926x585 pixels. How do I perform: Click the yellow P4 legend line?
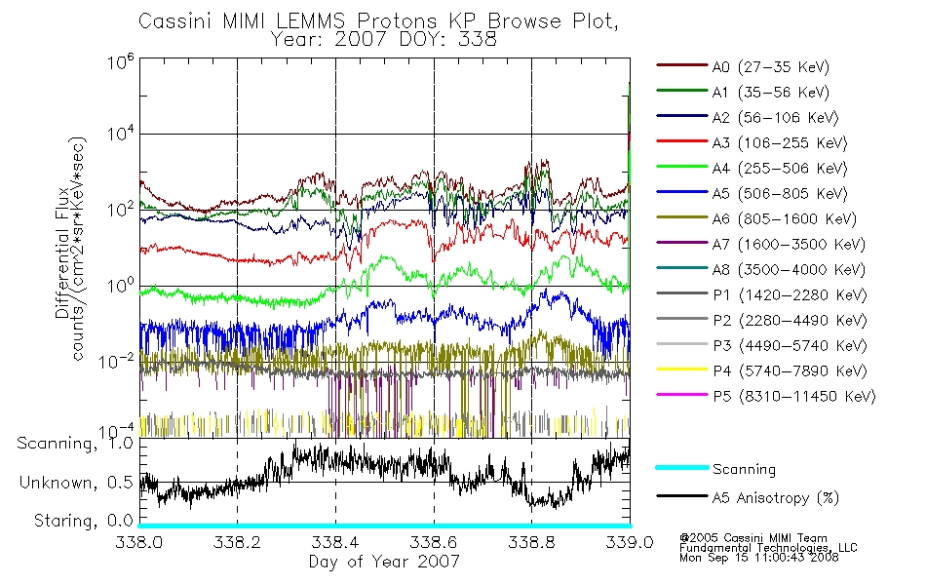[x=682, y=370]
